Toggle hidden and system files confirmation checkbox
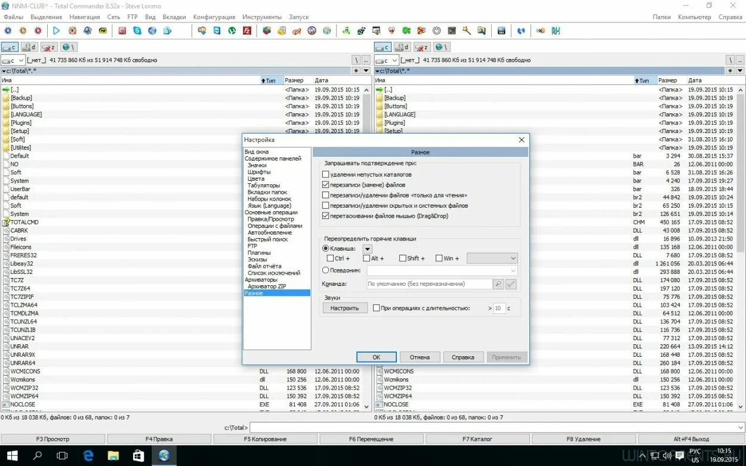The height and width of the screenshot is (466, 746). (x=325, y=205)
